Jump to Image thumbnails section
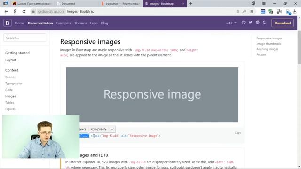The image size is (301, 169). 269,44
